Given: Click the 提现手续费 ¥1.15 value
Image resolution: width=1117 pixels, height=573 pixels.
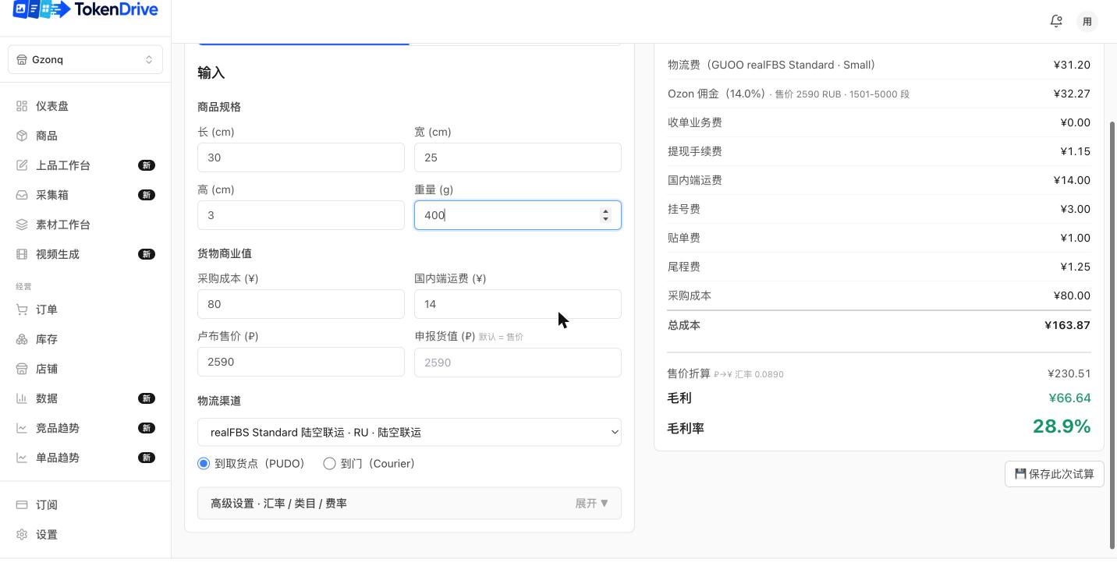Looking at the screenshot, I should 1075,151.
